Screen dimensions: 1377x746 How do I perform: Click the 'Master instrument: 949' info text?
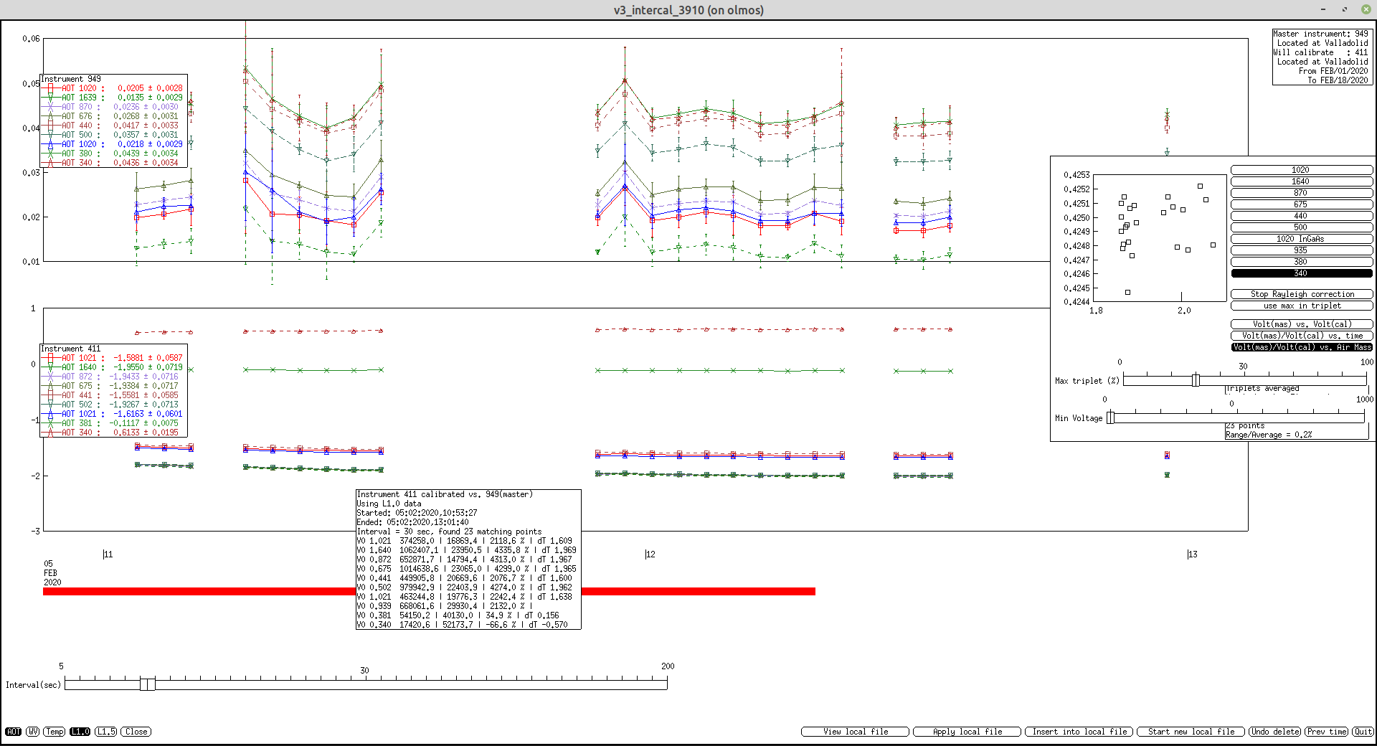tap(1320, 34)
